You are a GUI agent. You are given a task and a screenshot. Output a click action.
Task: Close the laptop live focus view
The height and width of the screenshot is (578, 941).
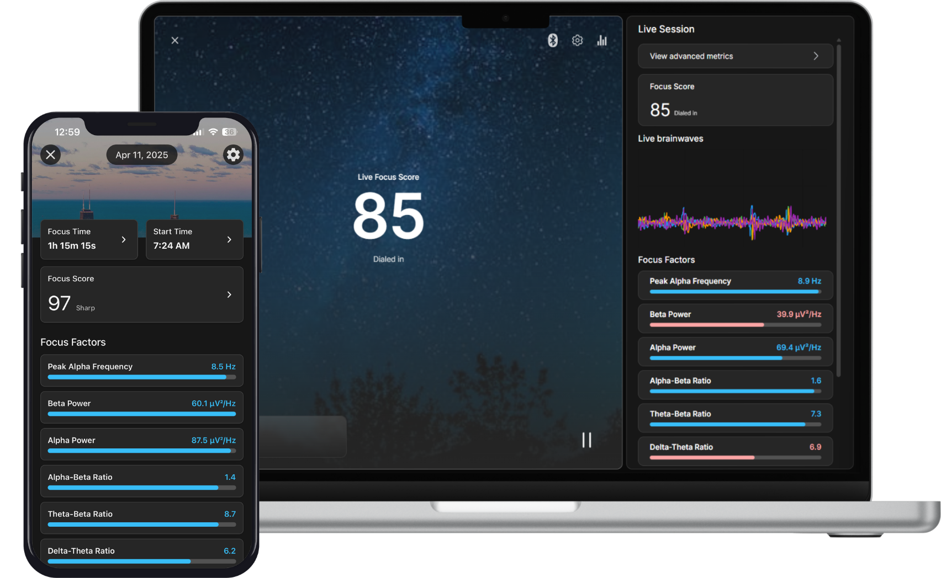pos(175,40)
